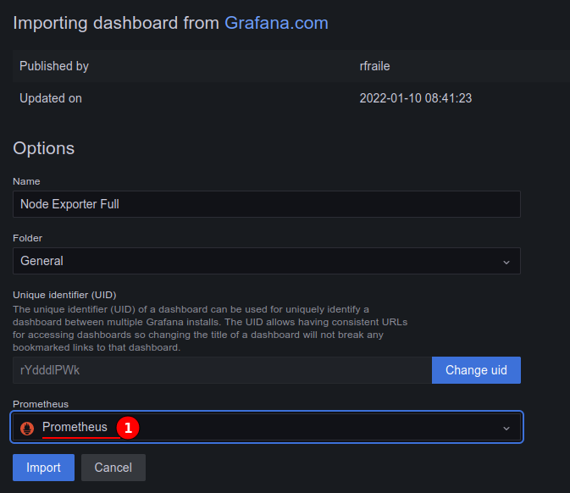The height and width of the screenshot is (493, 570).
Task: Edit the Name field Node Exporter Full
Action: tap(267, 204)
